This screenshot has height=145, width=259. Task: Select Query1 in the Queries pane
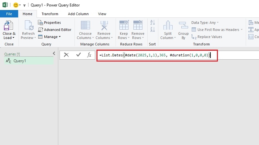point(29,61)
